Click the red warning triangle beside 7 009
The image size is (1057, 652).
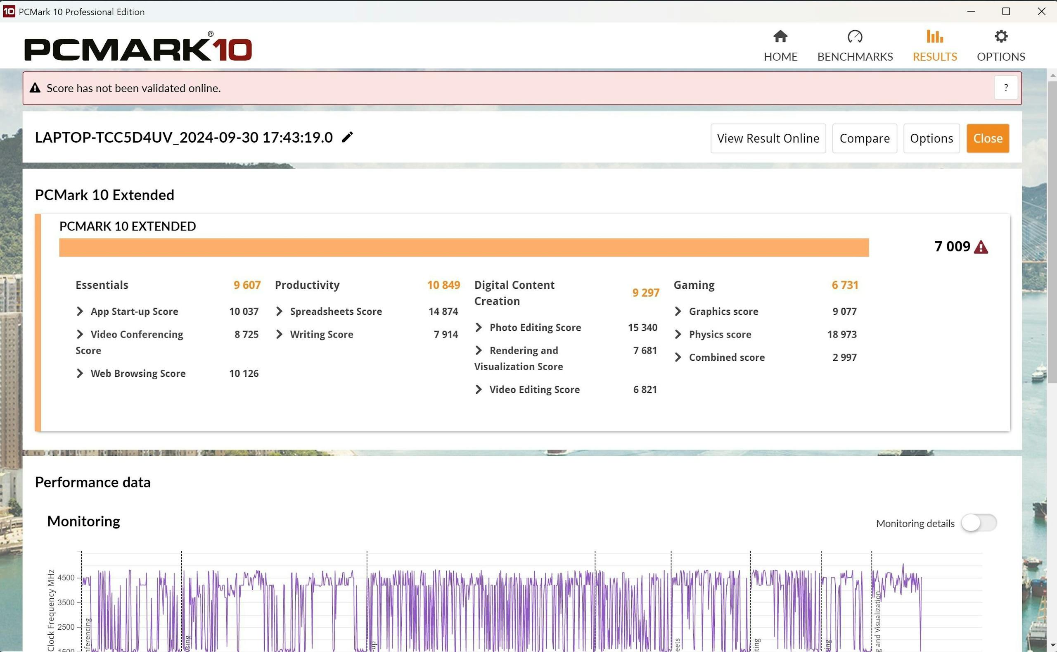(981, 247)
